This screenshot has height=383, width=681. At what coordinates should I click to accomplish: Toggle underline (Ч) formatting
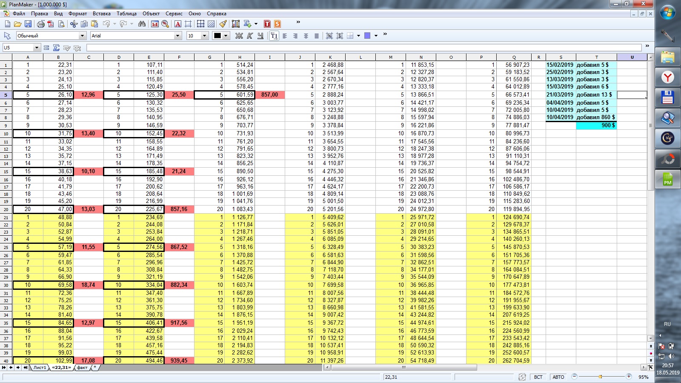point(260,36)
